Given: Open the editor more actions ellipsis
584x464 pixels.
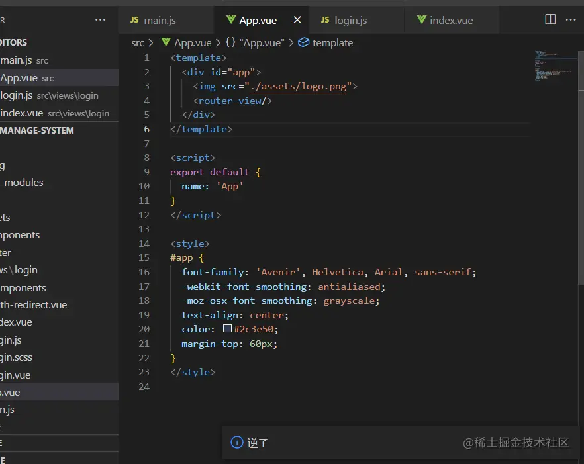Looking at the screenshot, I should click(x=572, y=20).
